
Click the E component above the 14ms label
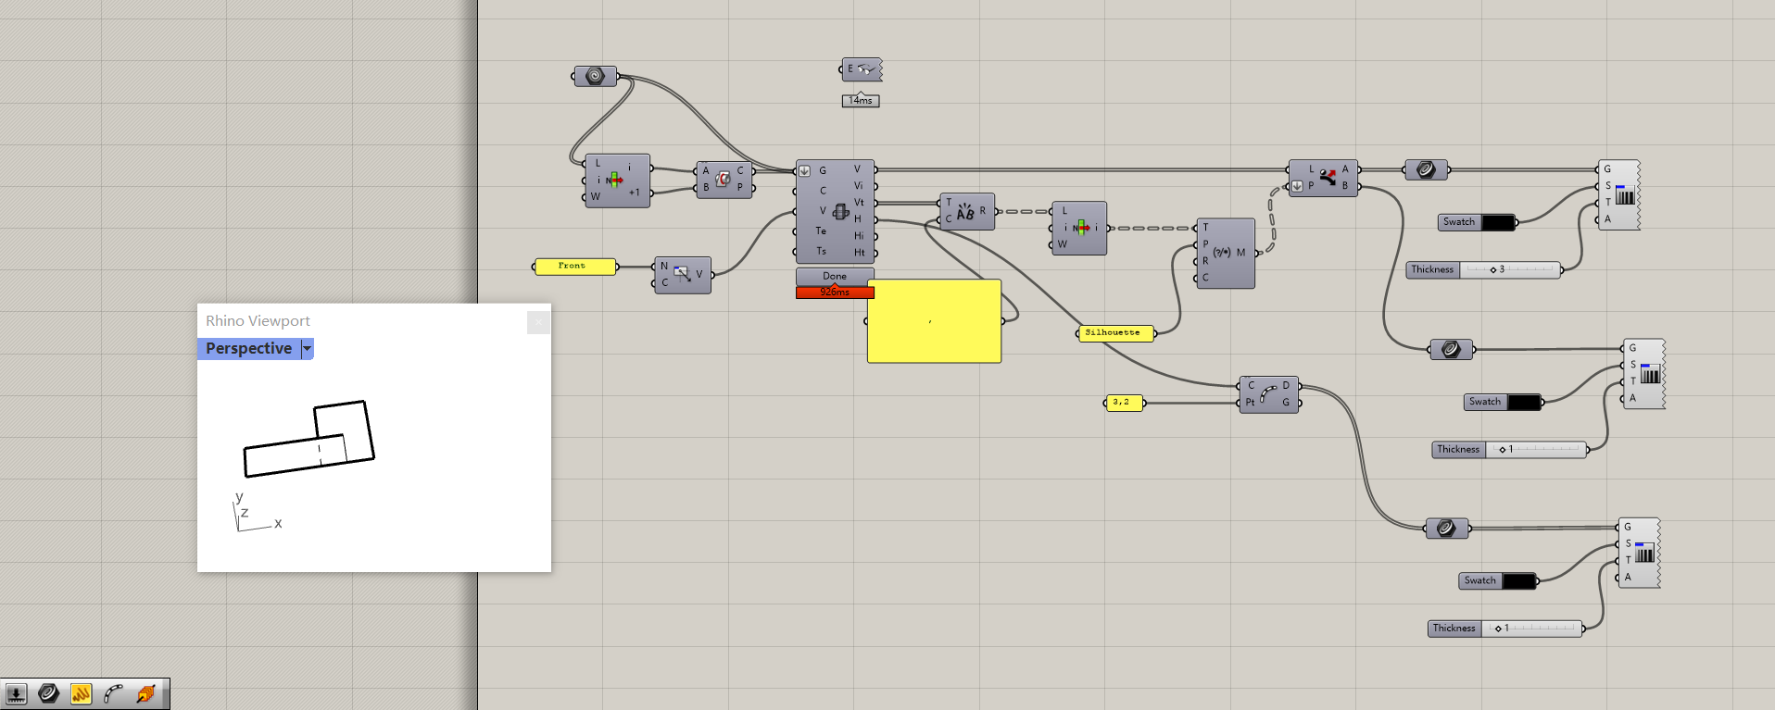pos(862,69)
